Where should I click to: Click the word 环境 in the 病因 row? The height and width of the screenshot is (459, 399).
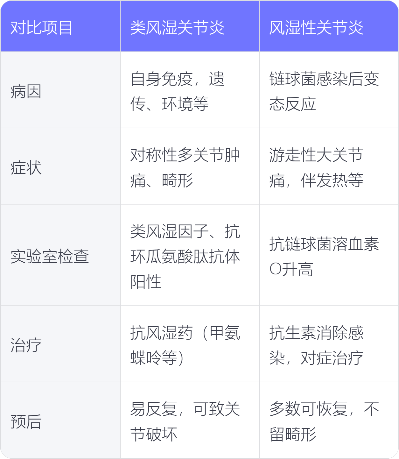[177, 104]
